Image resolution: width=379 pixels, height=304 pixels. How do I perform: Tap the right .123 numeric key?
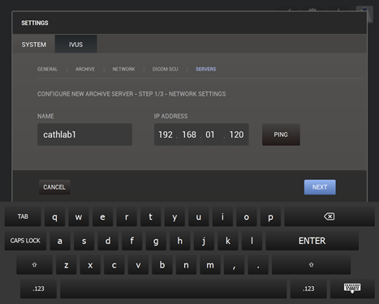point(308,289)
